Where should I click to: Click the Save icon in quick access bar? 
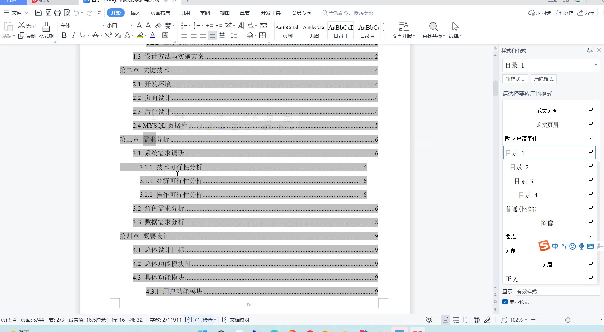pyautogui.click(x=38, y=13)
